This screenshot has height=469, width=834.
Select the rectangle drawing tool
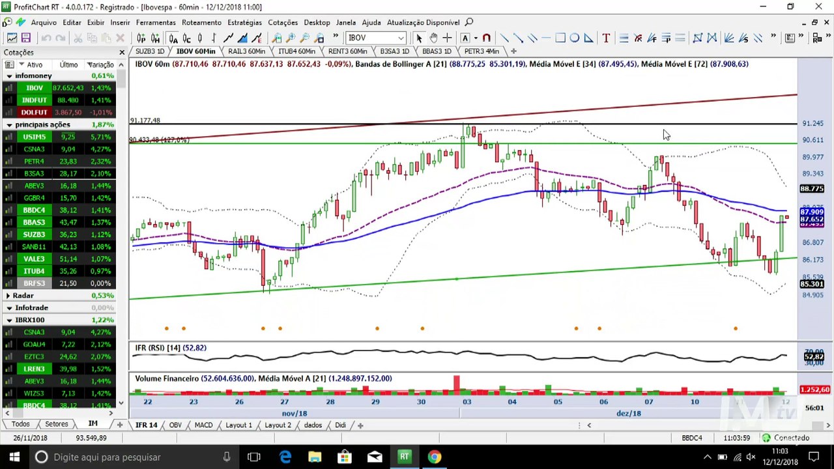(x=560, y=38)
